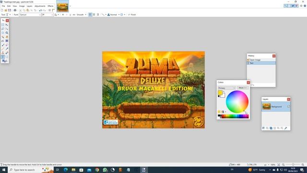Set text alignment to left

click(x=90, y=15)
